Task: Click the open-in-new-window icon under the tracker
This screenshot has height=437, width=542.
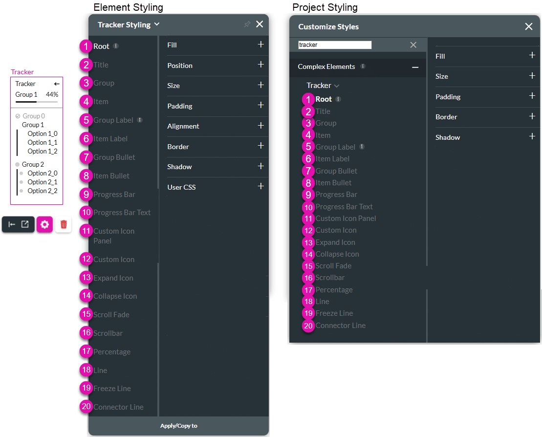Action: (25, 224)
